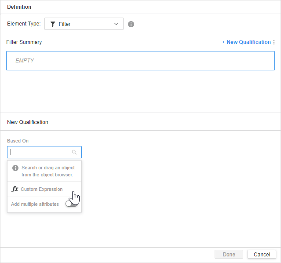Image resolution: width=281 pixels, height=263 pixels.
Task: Click the funnel icon in Element Type box
Action: [x=53, y=24]
